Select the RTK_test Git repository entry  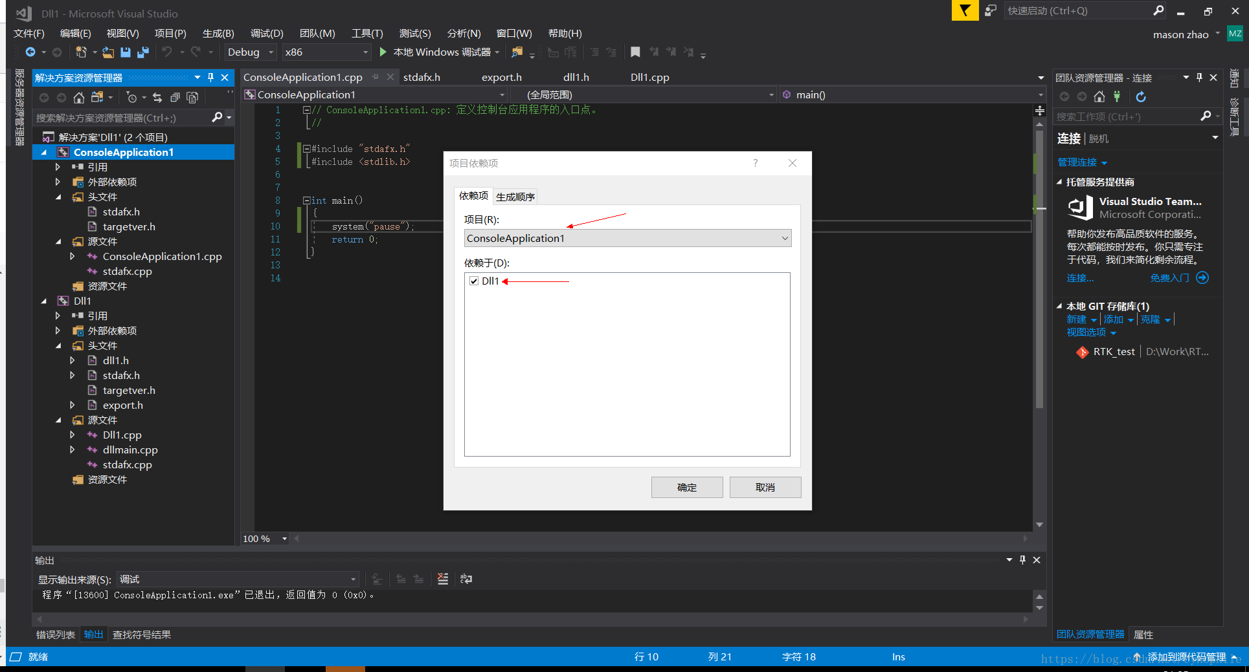(x=1114, y=351)
